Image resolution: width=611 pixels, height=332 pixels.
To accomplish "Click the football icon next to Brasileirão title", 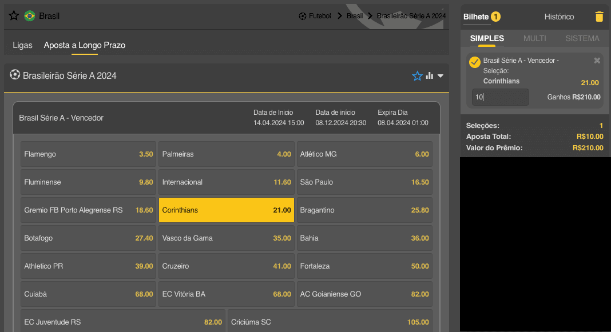I will (x=15, y=75).
